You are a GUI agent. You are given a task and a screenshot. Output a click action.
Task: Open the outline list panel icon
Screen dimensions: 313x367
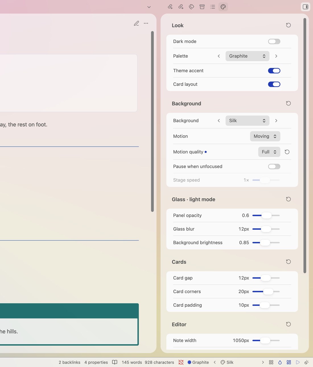point(213,7)
